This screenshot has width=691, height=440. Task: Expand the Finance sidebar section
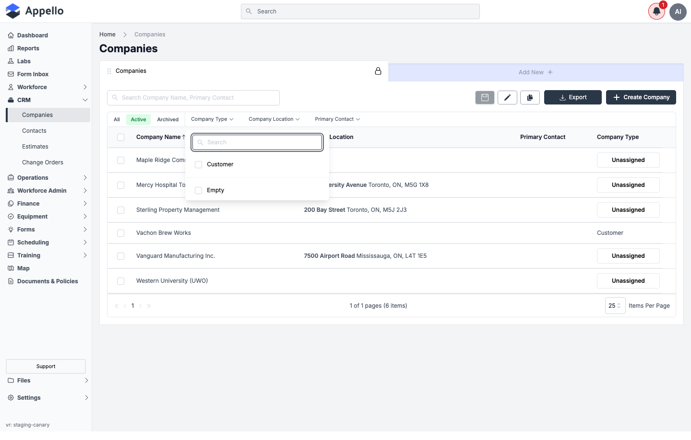(85, 204)
